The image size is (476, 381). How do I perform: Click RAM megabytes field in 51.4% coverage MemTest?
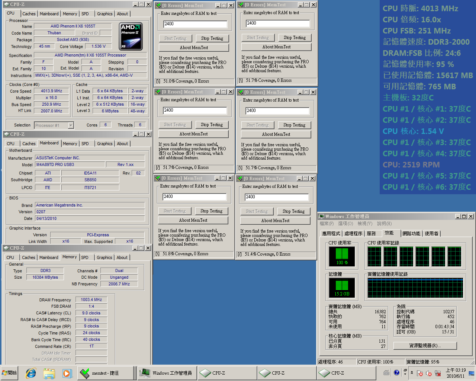(x=277, y=197)
